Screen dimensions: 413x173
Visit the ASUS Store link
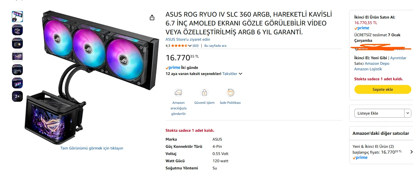click(x=188, y=40)
